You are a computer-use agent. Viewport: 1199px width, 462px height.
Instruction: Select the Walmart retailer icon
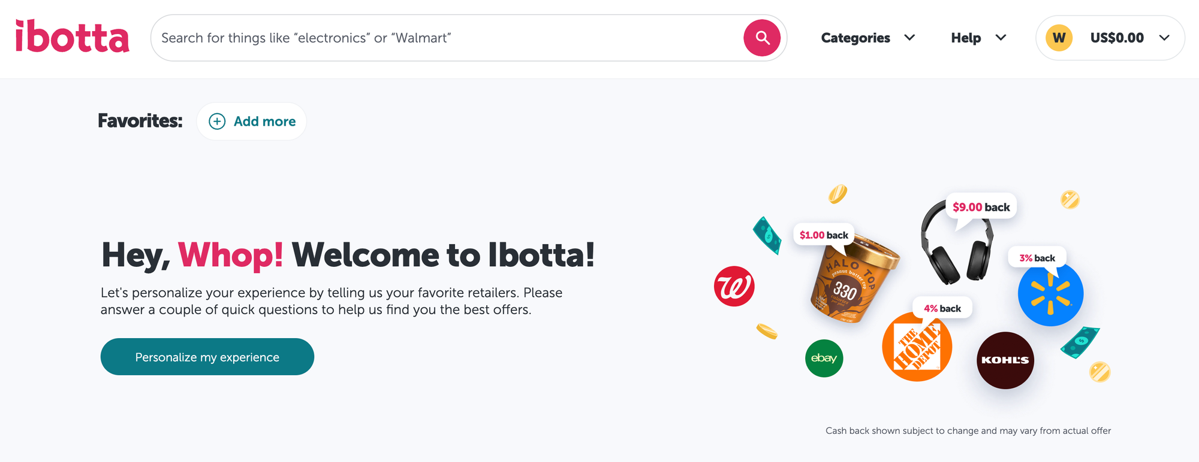tap(1050, 292)
